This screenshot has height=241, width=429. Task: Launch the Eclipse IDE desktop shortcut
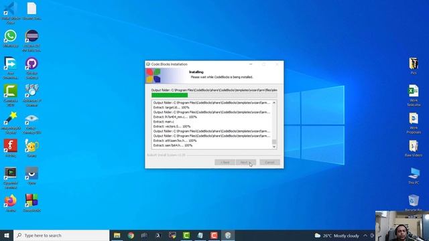point(32,40)
